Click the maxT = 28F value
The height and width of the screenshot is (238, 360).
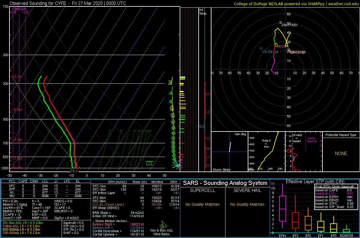coord(40,211)
